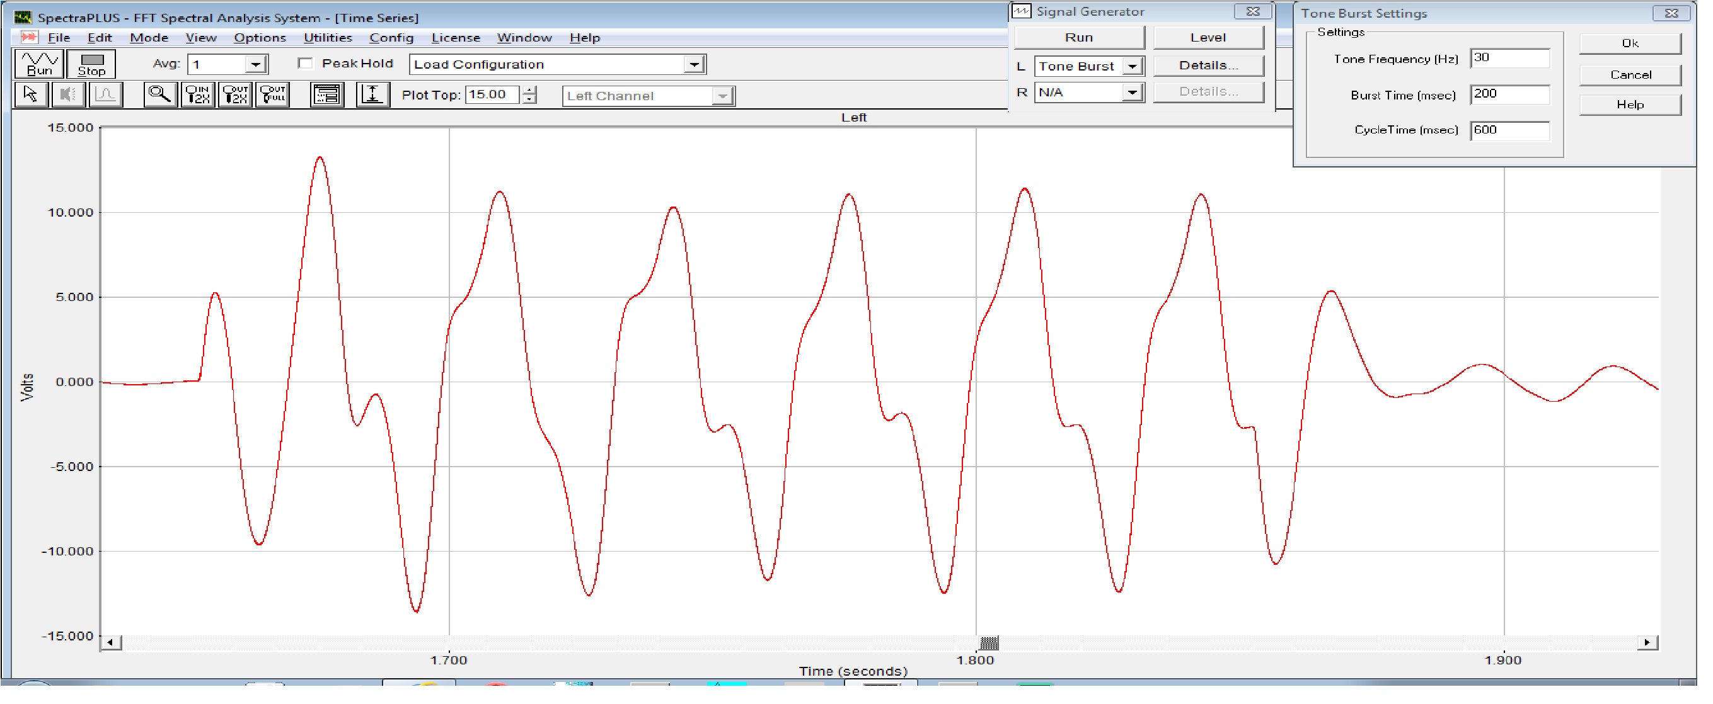Click the vertical autoscale icon

point(373,96)
